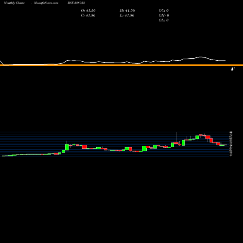Click the 'OH: 0' value

(164, 16)
